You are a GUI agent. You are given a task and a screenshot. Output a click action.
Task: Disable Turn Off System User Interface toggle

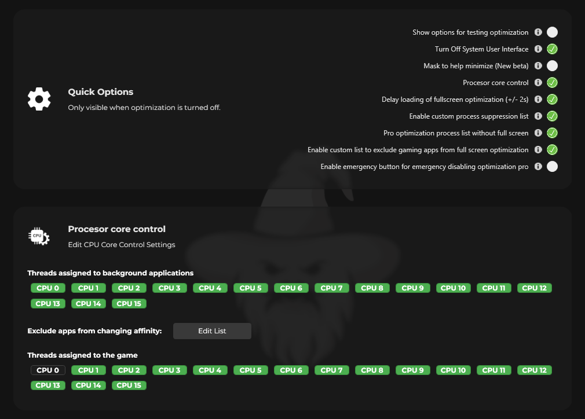point(552,49)
